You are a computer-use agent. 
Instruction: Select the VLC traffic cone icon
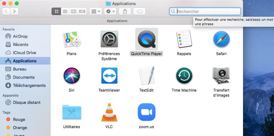click(x=109, y=112)
